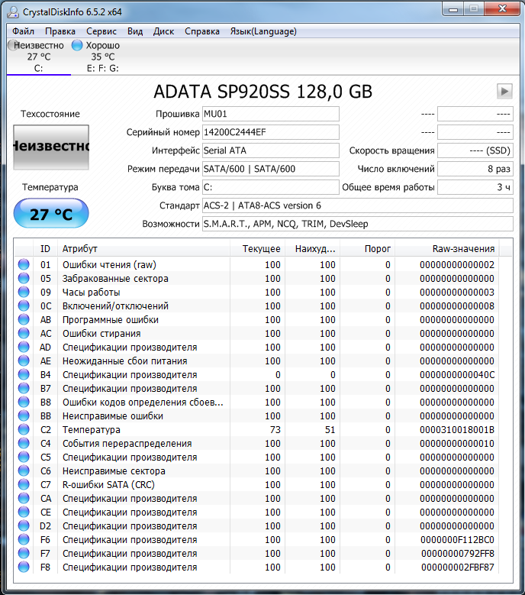Click the Порог column header
This screenshot has height=595, width=525.
click(x=367, y=249)
